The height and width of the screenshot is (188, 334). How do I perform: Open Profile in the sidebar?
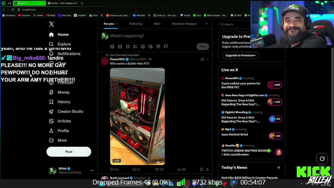(x=59, y=131)
